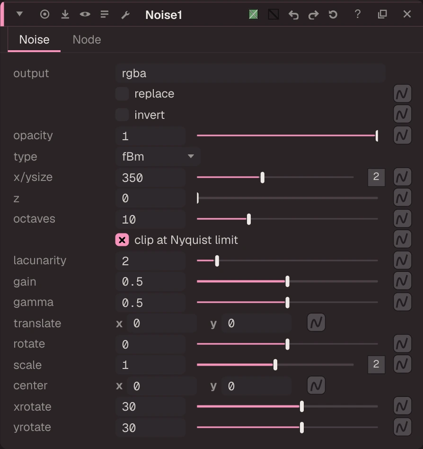The image size is (423, 449).
Task: Click the octaves value field
Action: (x=150, y=219)
